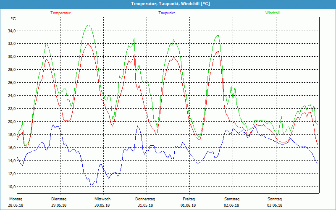Click the date 29.05.18
Viewport: 336px width, 210px height.
59,205
